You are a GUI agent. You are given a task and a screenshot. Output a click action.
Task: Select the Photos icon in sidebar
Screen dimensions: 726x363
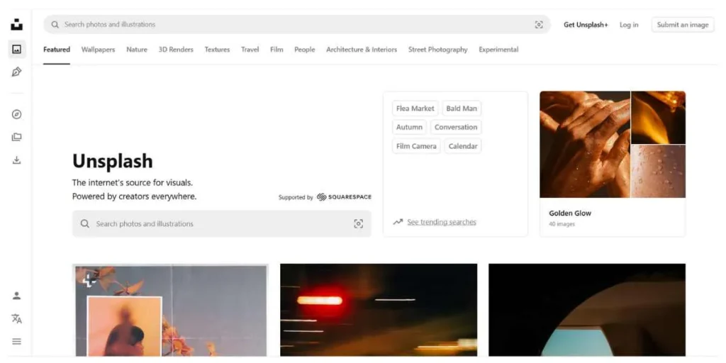17,49
